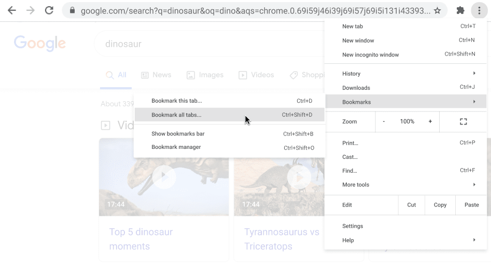Open Tyrannosaurus vs Triceratops link
This screenshot has height=276, width=491.
pos(282,239)
